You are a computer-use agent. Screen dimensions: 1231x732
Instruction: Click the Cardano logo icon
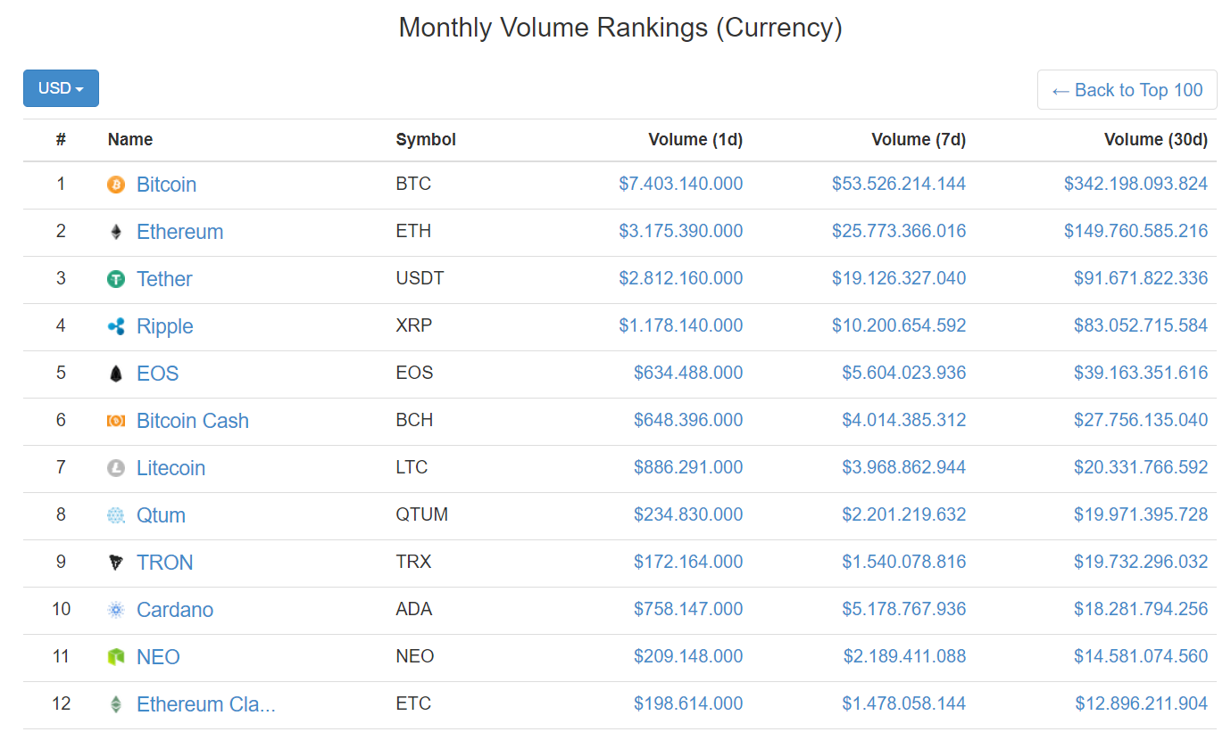pos(116,610)
